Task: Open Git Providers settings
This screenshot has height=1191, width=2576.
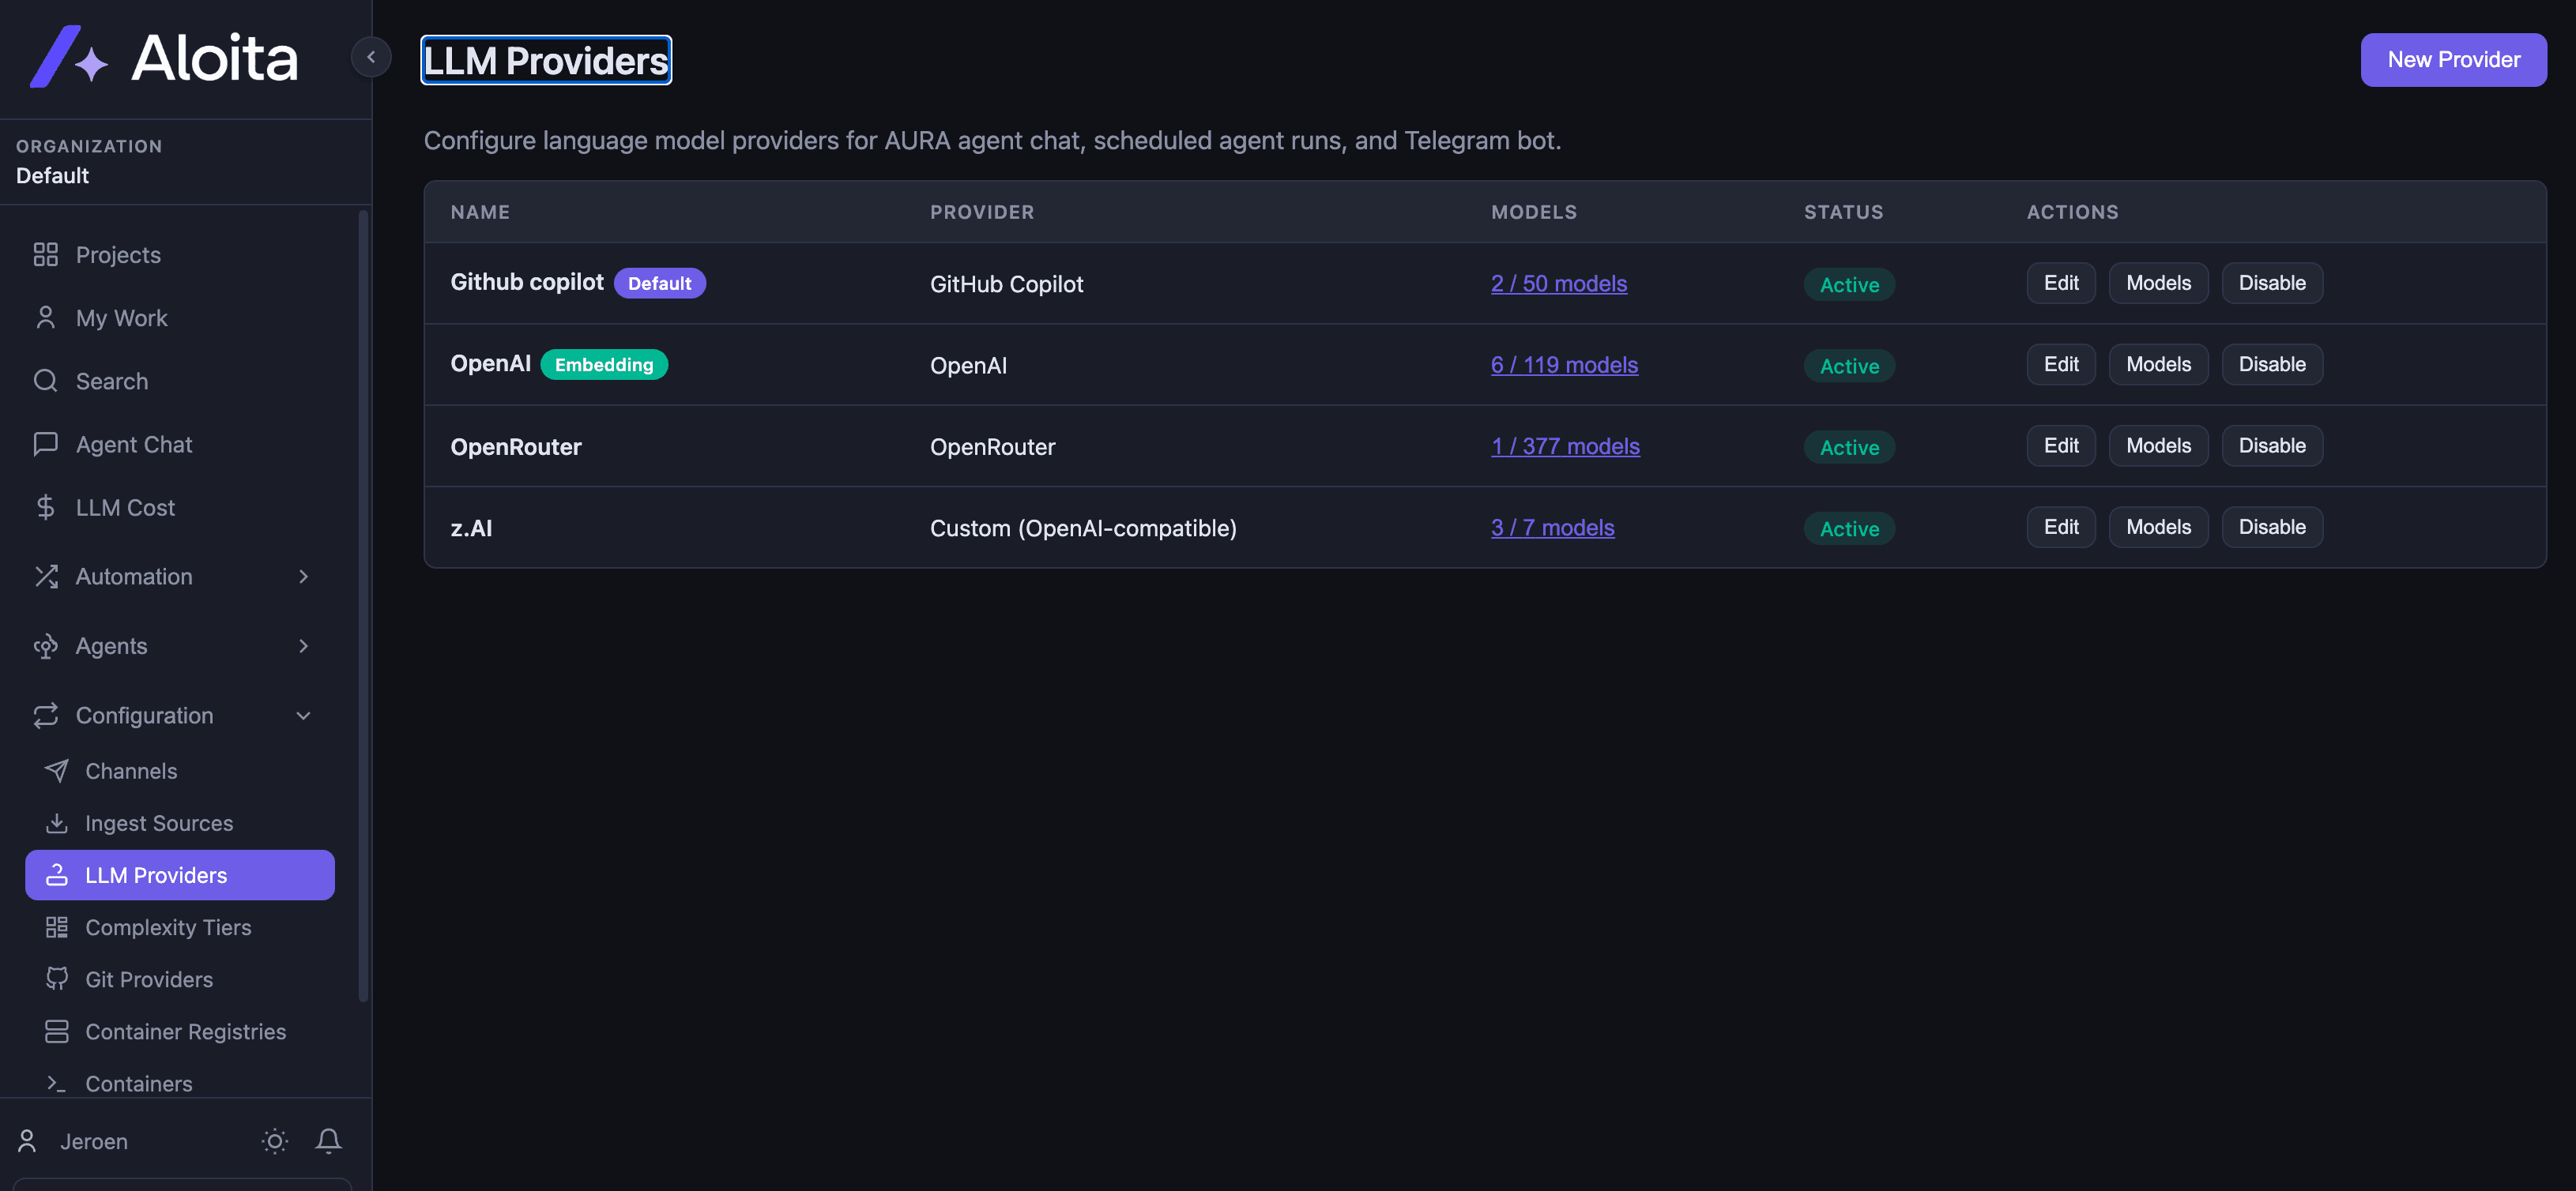Action: click(x=180, y=979)
